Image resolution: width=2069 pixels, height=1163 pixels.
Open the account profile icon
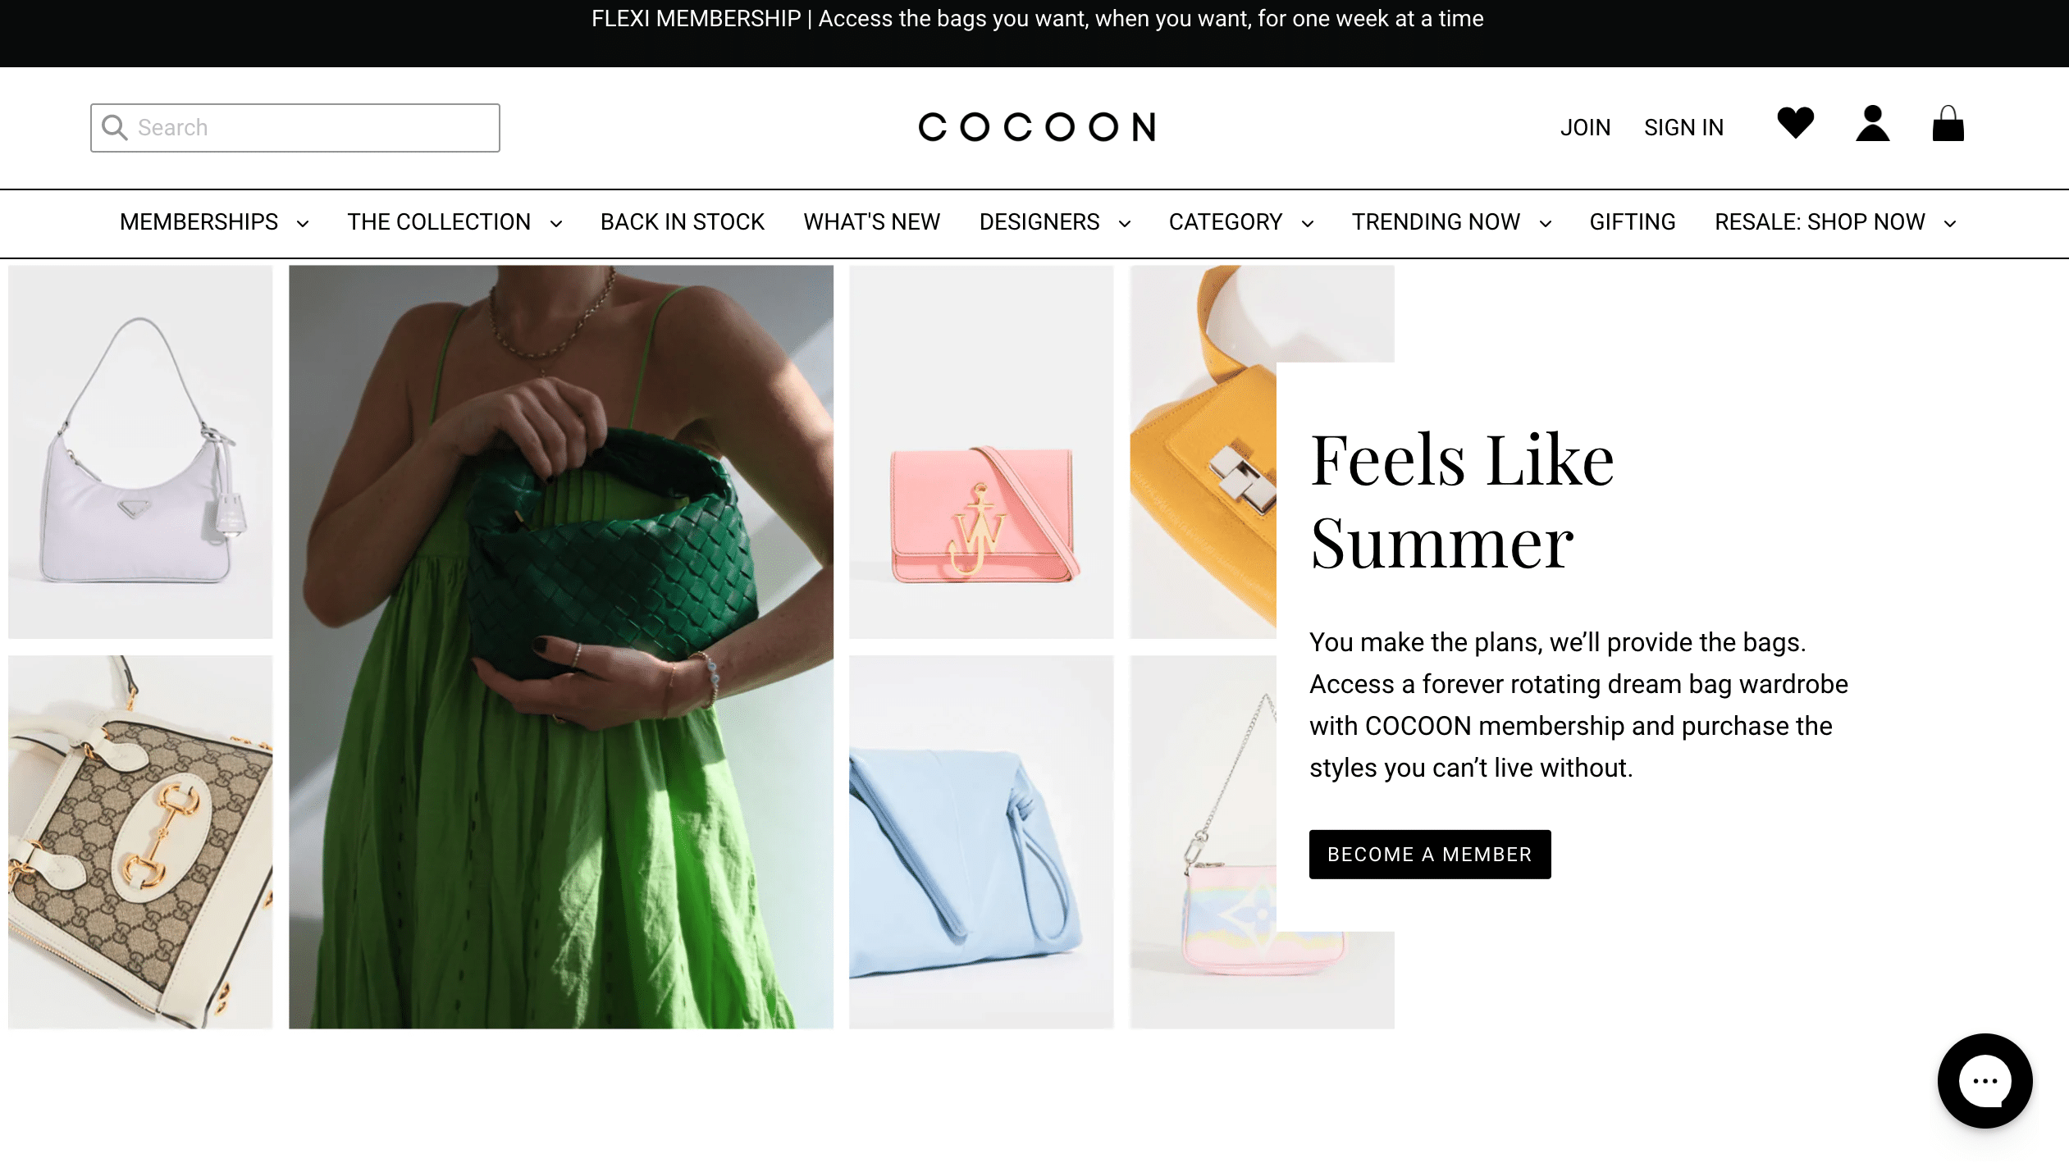[1872, 124]
